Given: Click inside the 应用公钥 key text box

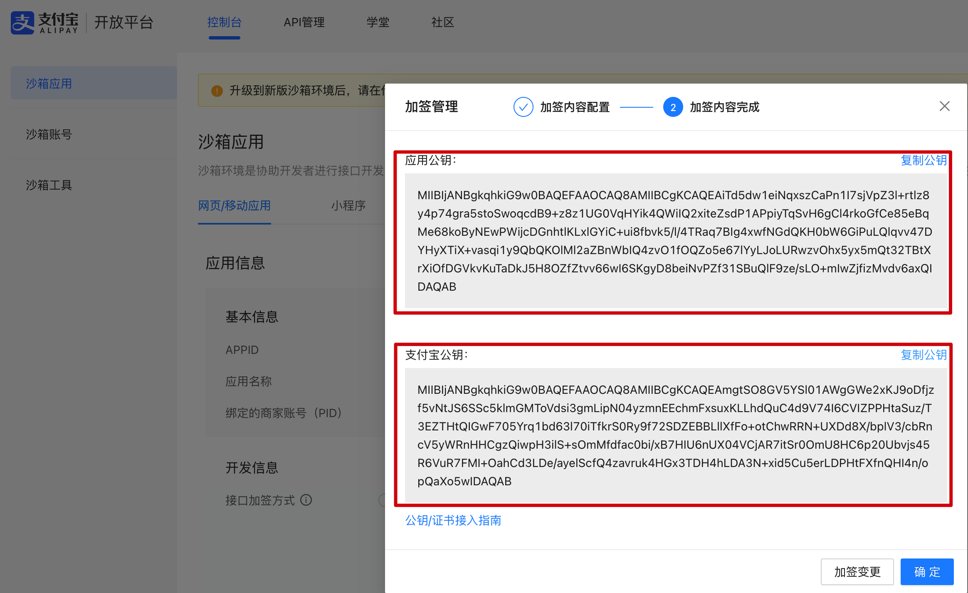Looking at the screenshot, I should pyautogui.click(x=676, y=241).
